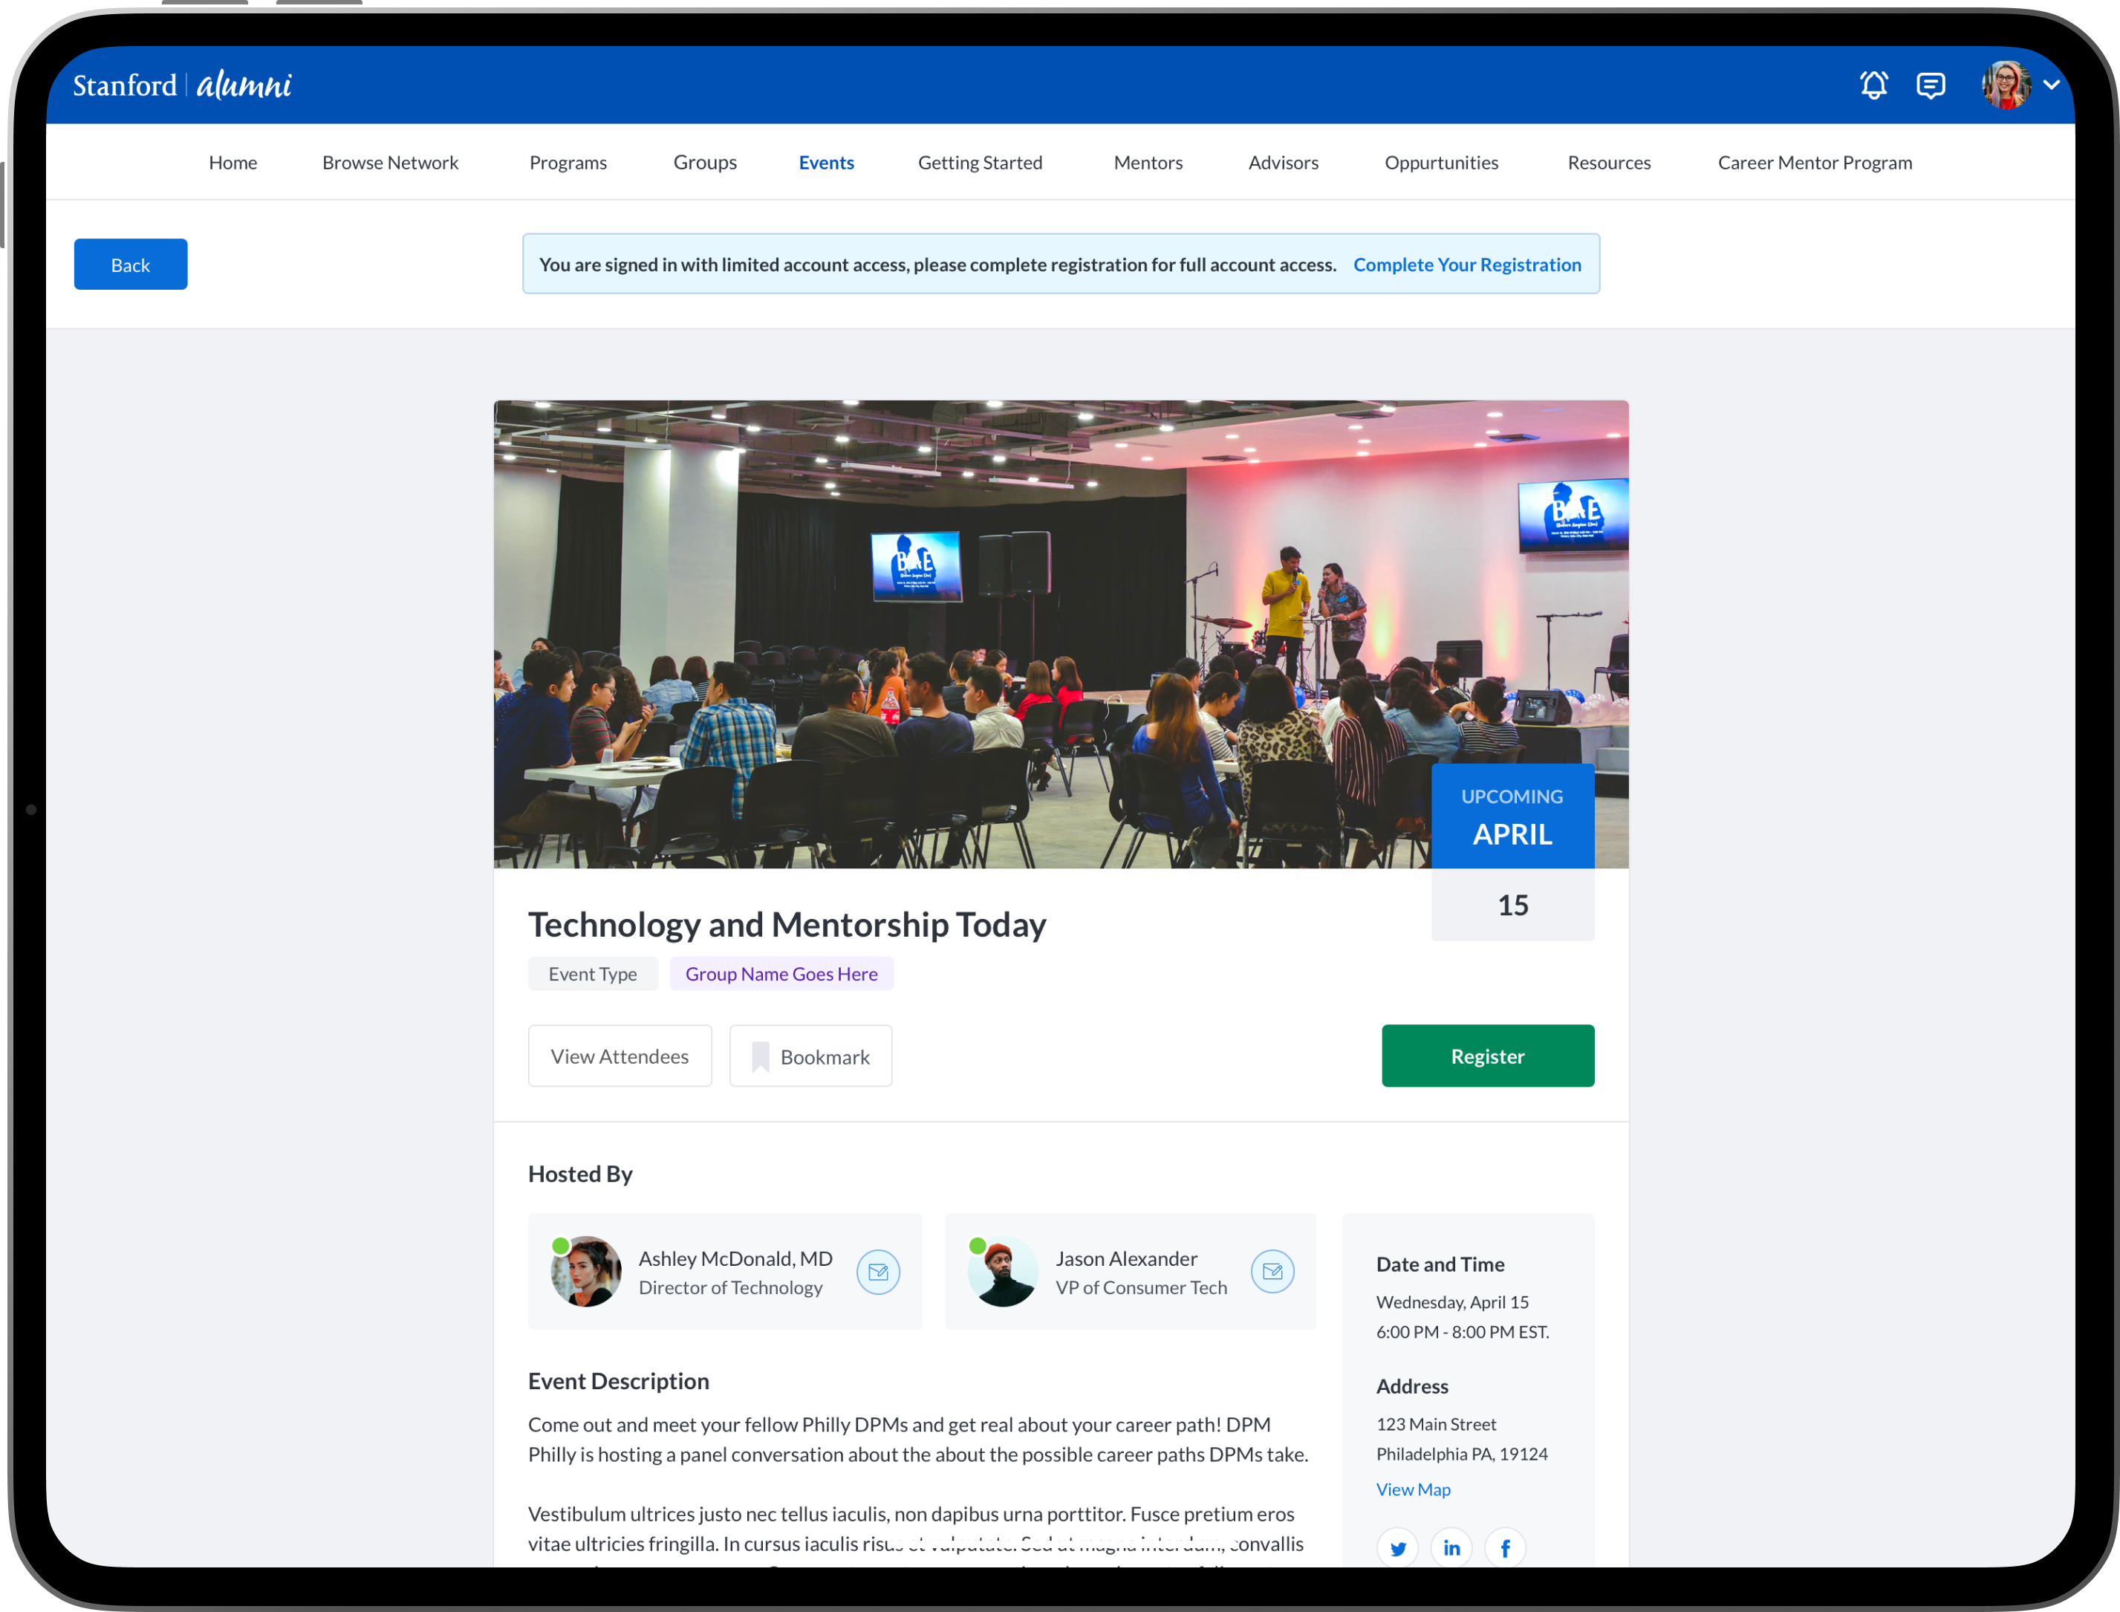
Task: Open the user avatar account menu
Action: 2006,85
